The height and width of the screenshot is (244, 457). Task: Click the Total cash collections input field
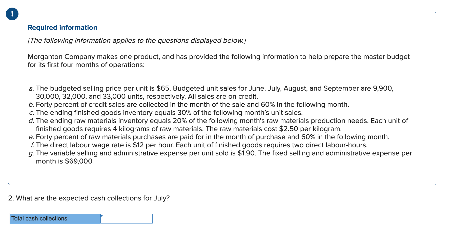[x=127, y=219]
